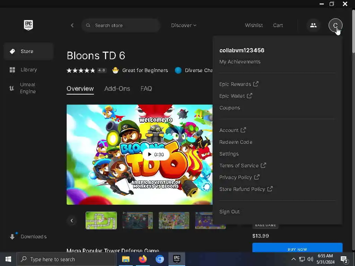Expand the Discover dropdown
The image size is (355, 266).
point(184,25)
